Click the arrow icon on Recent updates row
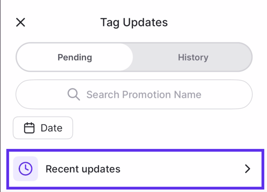267x192 pixels. 247,169
